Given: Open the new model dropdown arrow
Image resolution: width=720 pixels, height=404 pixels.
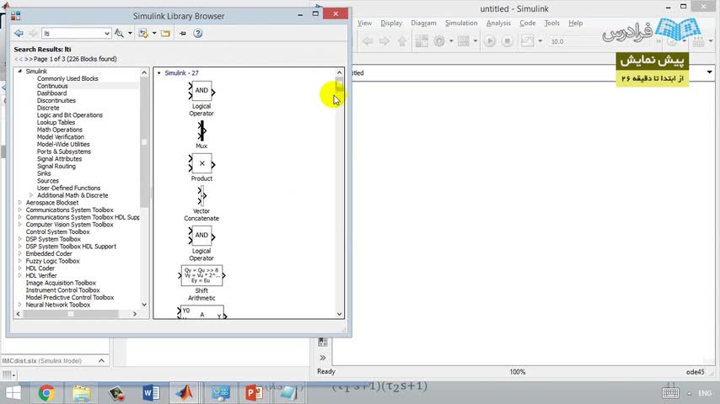Looking at the screenshot, I should point(154,33).
